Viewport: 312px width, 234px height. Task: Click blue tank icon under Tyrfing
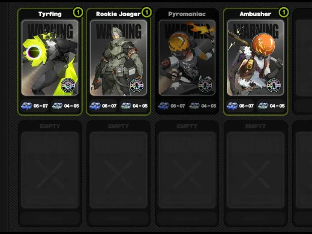pyautogui.click(x=27, y=106)
